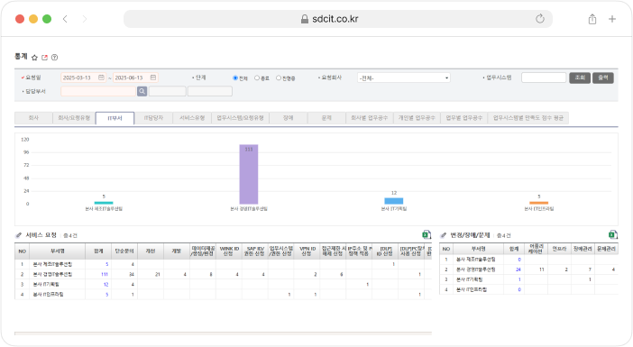Open the 업무별 업무공수 tab
This screenshot has height=347, width=633.
click(x=464, y=118)
